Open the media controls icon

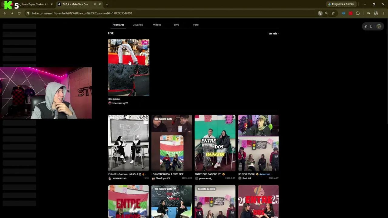click(x=369, y=13)
